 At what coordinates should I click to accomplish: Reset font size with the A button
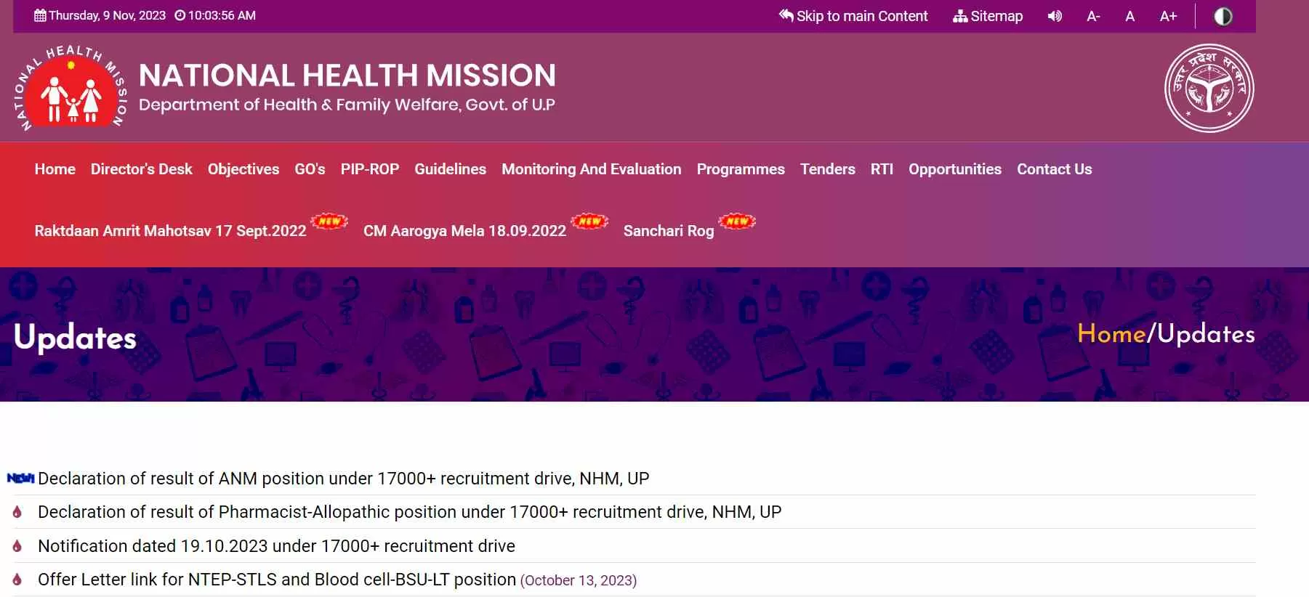(1129, 16)
